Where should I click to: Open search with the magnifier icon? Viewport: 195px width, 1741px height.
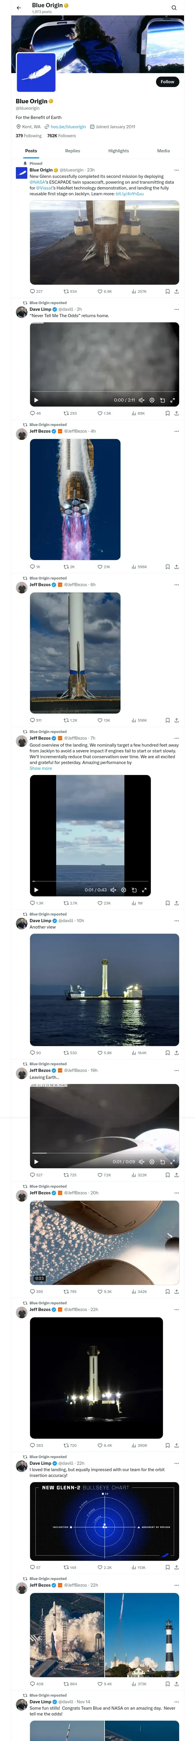(x=174, y=8)
